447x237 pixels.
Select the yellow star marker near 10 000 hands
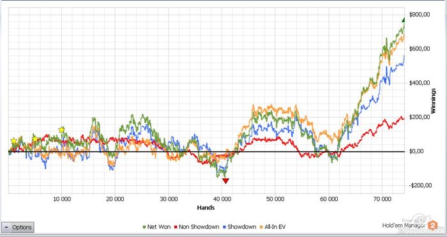(61, 130)
